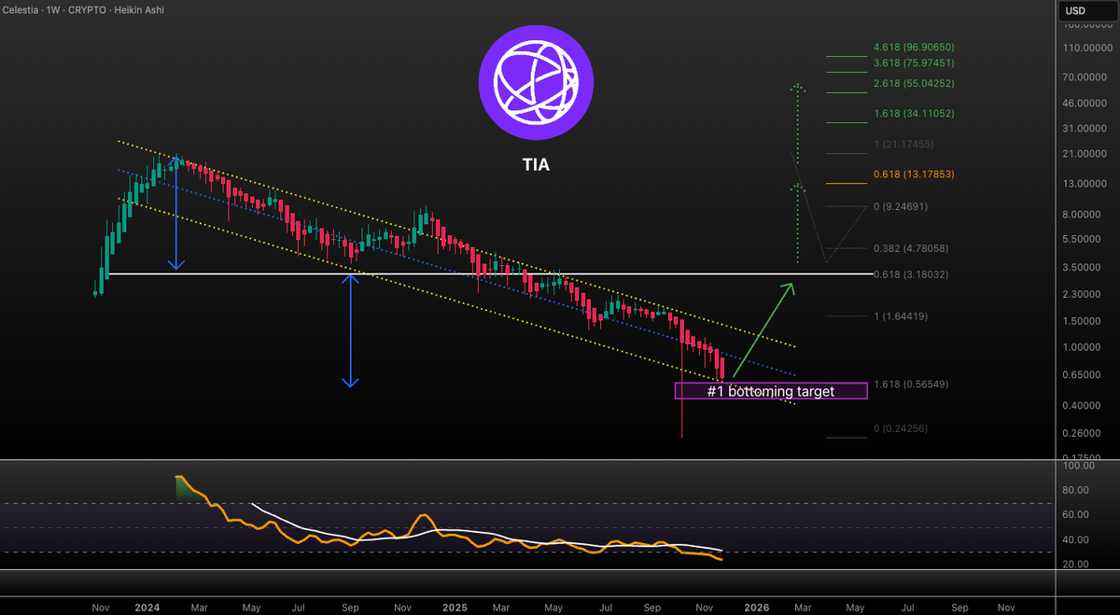
Task: Click Fibonacci label '0 (0.24256)'
Action: tap(901, 428)
